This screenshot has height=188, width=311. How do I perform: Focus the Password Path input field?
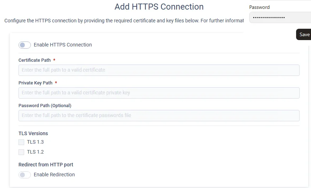[x=159, y=116]
